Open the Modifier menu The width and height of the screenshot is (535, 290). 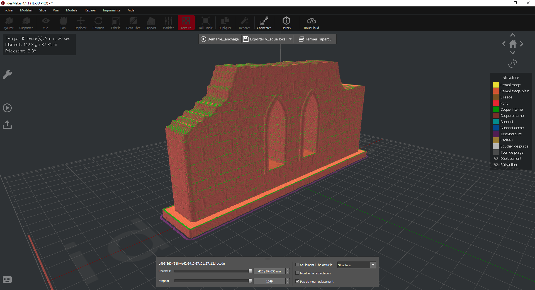(x=26, y=10)
